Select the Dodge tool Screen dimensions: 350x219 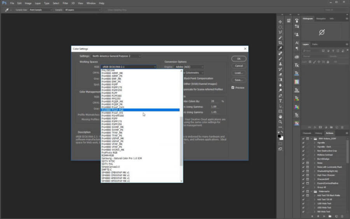click(280, 90)
